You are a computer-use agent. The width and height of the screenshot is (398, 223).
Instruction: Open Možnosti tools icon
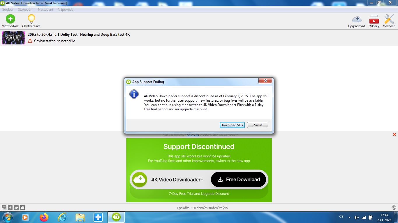pos(389,19)
